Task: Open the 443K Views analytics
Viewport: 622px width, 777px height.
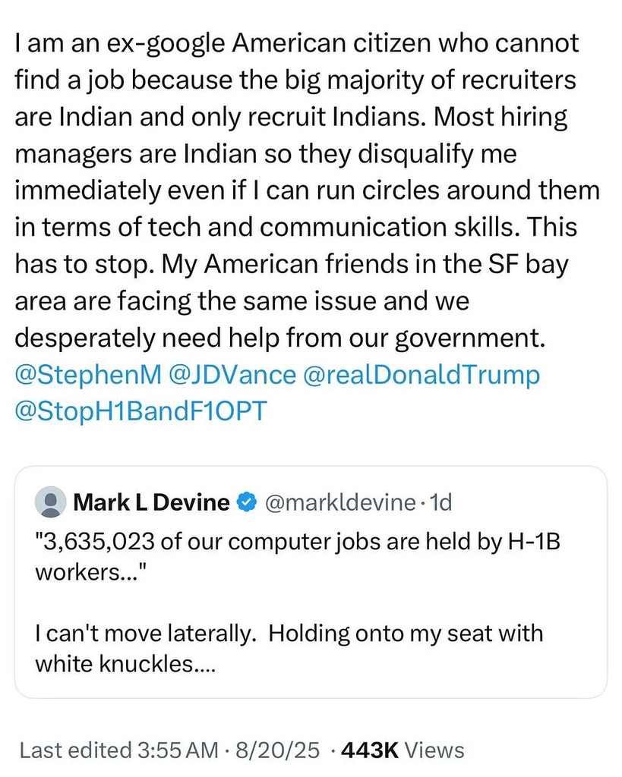Action: coord(403,750)
